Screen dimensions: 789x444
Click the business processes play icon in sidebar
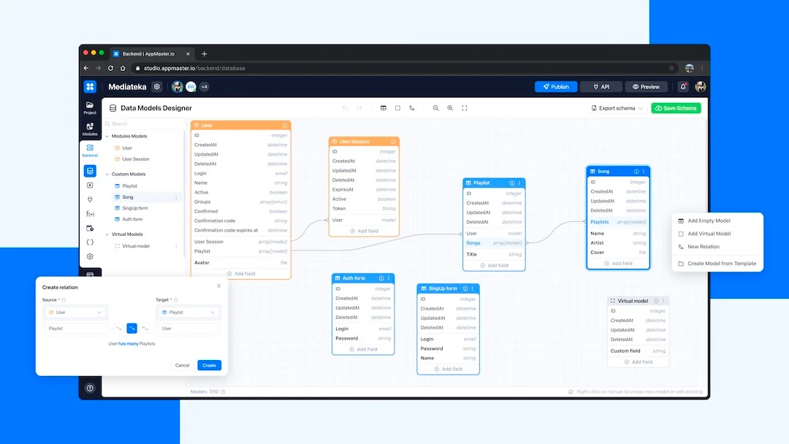(x=90, y=185)
